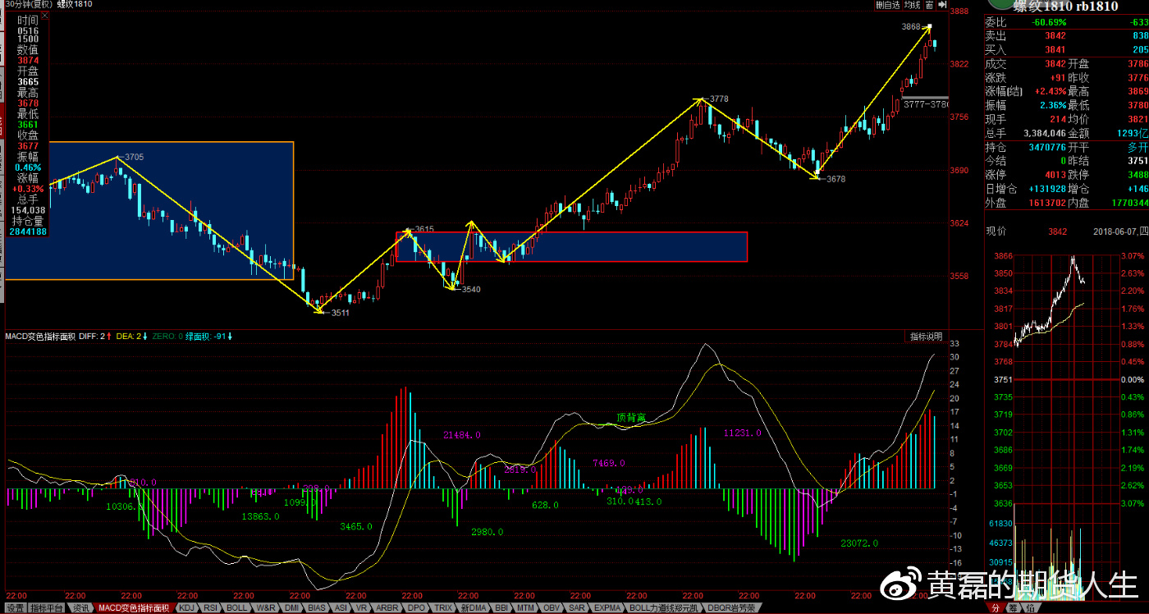Screen dimensions: 1149x614
Task: Click the 绿面积: -91 readout
Action: click(x=208, y=337)
